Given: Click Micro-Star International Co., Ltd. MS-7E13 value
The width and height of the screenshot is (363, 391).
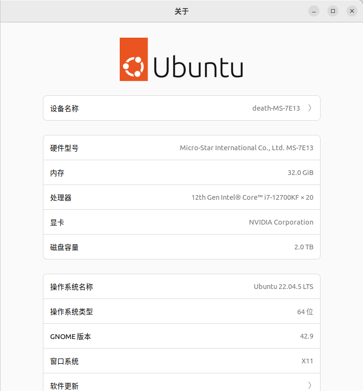Looking at the screenshot, I should coord(247,148).
